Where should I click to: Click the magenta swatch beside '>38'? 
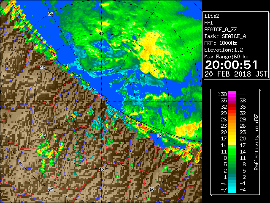click(232, 94)
